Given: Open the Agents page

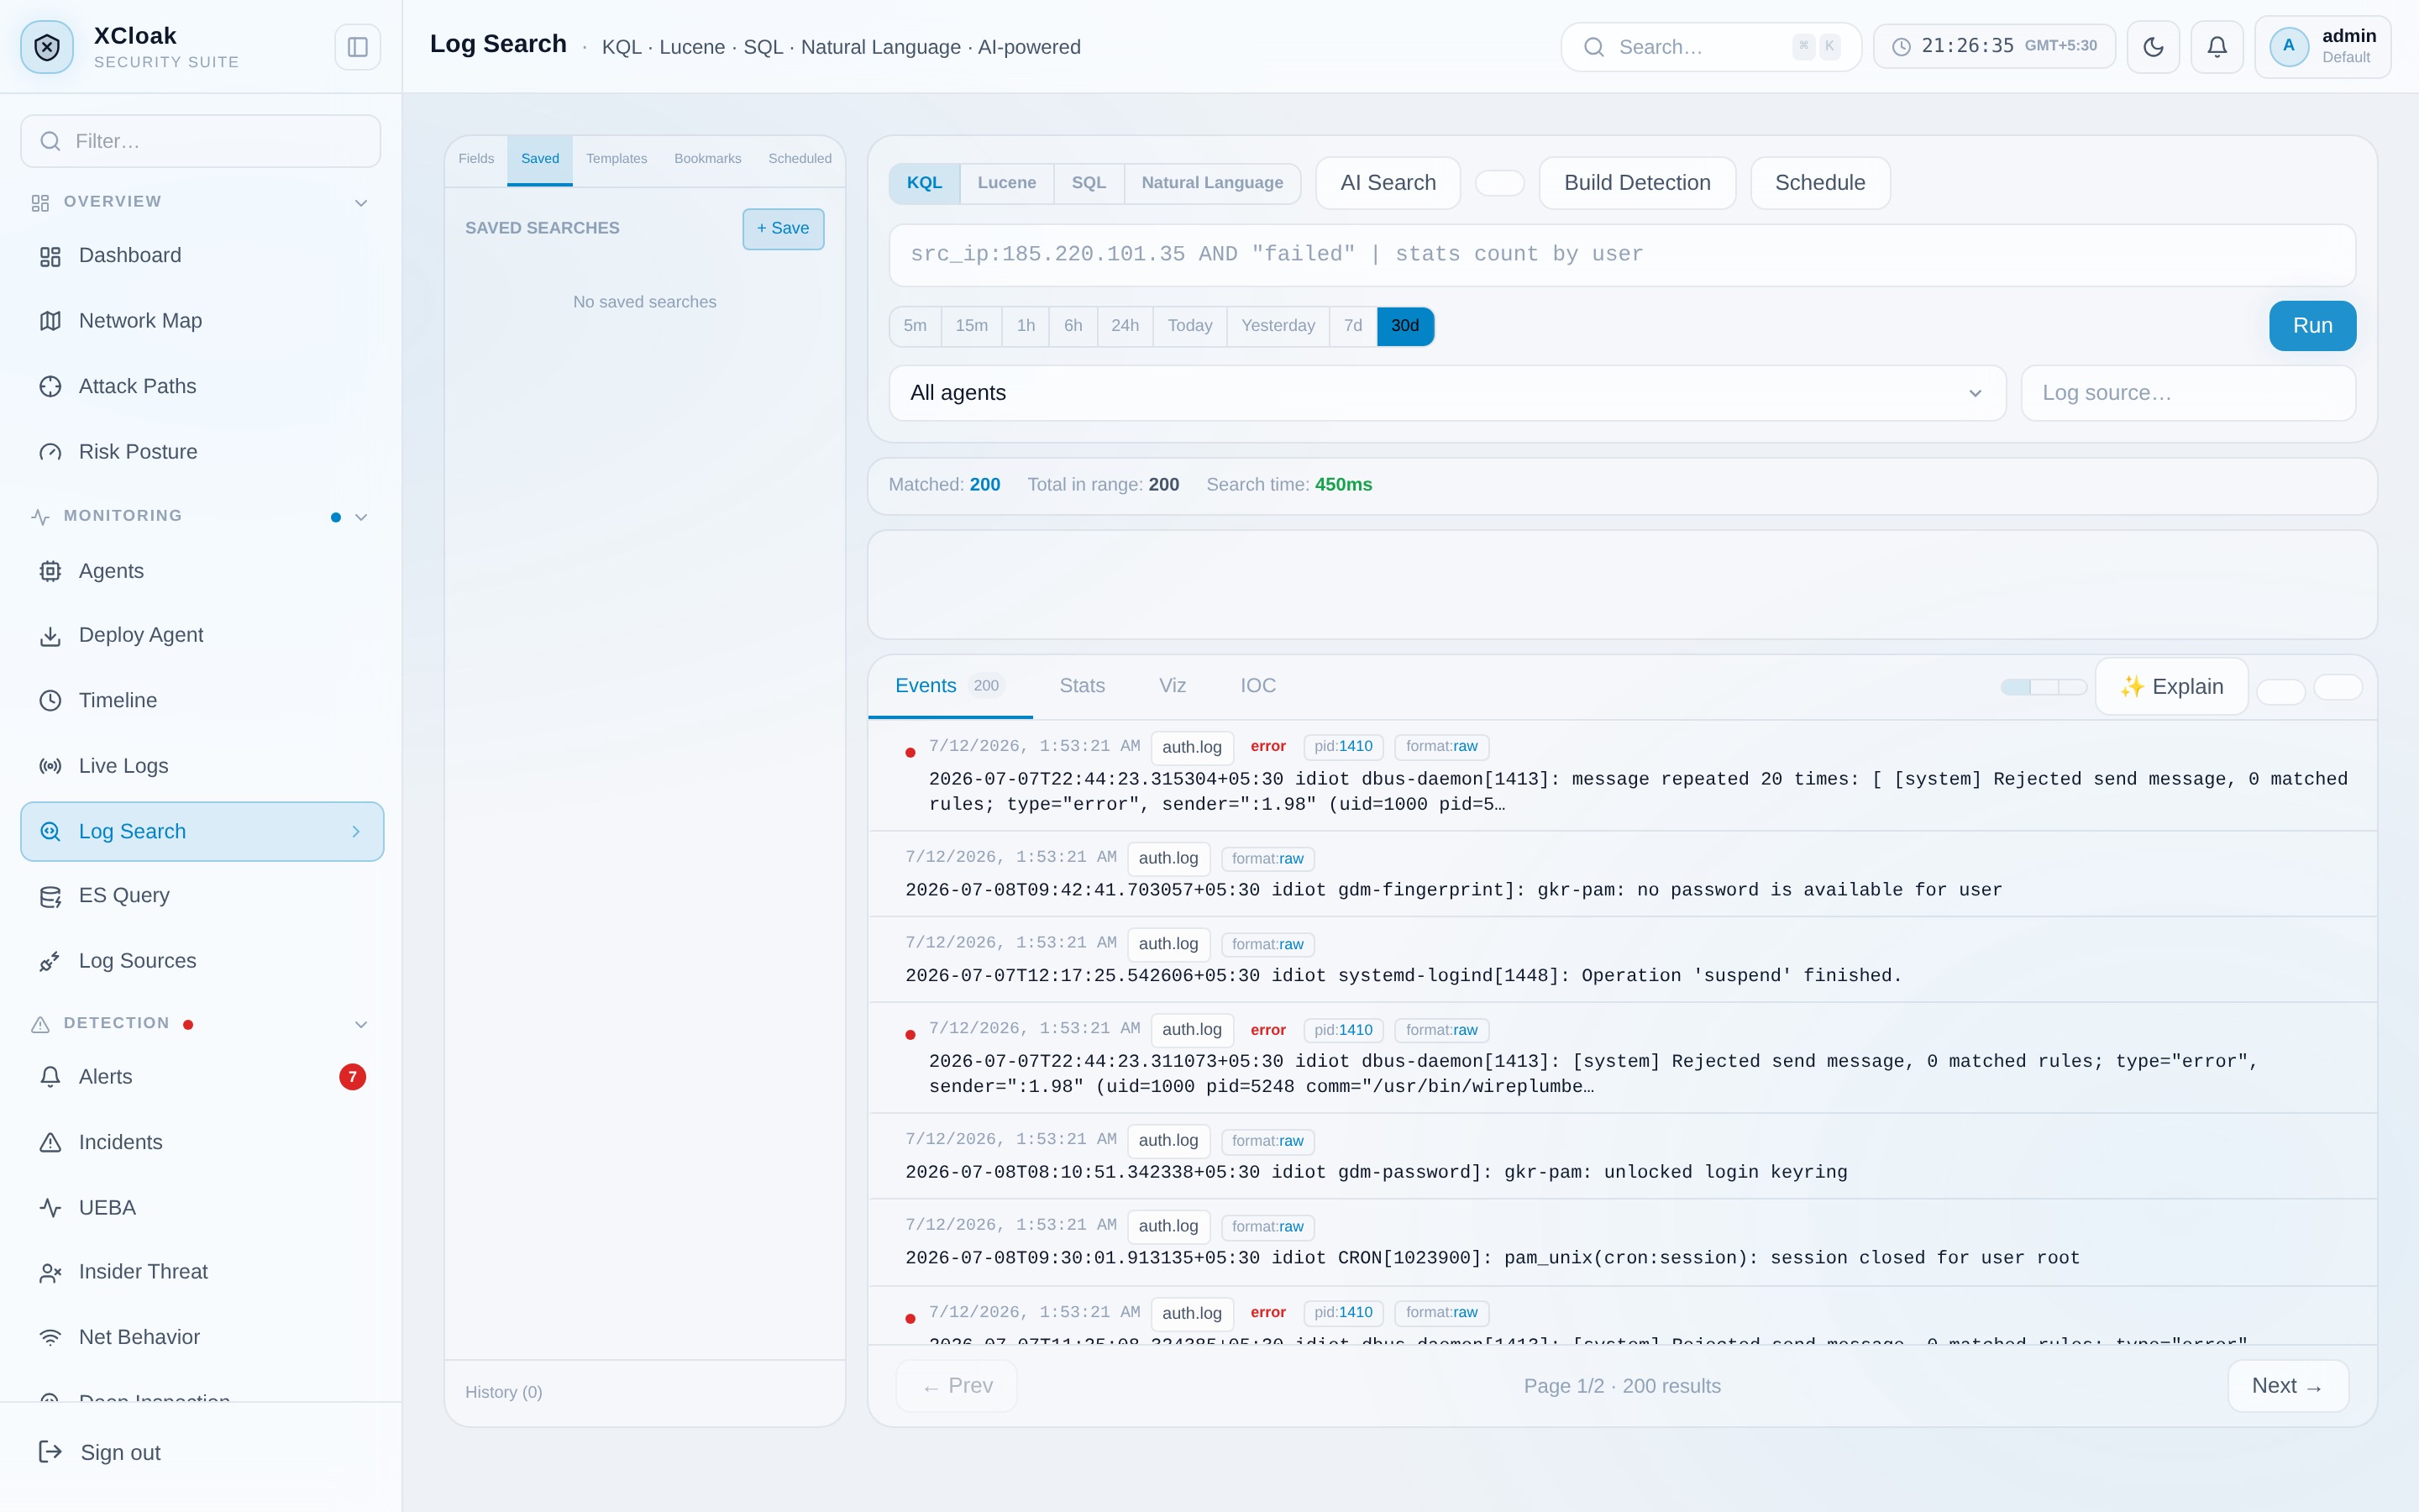Looking at the screenshot, I should (x=201, y=571).
